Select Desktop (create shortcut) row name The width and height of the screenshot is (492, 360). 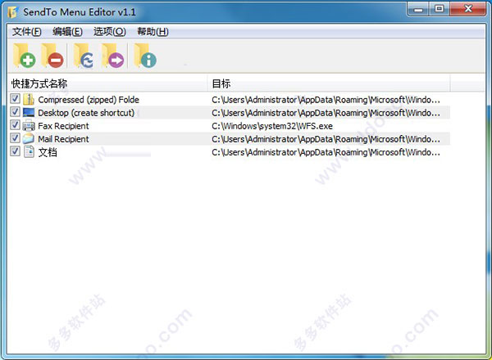pyautogui.click(x=86, y=113)
